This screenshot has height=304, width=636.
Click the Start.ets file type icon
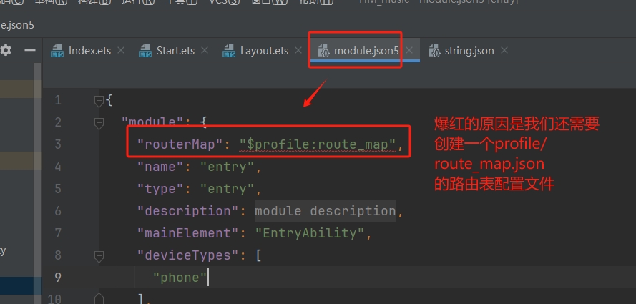(145, 52)
